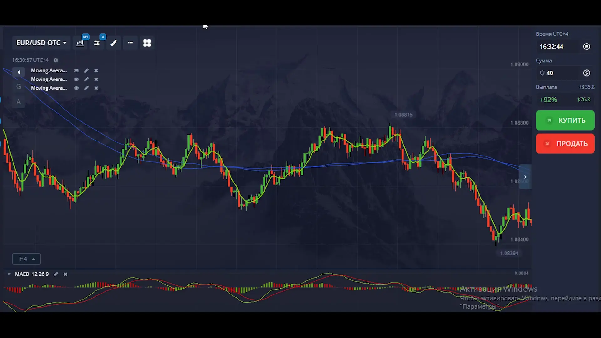Viewport: 601px width, 338px height.
Task: Click the red ПРОДАТЬ sell button
Action: click(565, 144)
